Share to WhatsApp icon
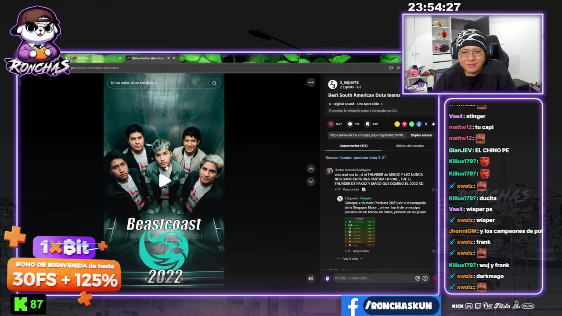This screenshot has height=316, width=562. point(411,124)
